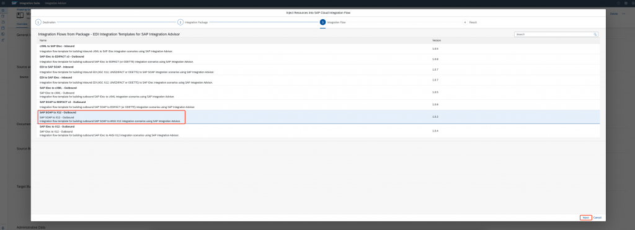Select the EDI to SAP IDoc - Inbound flow
The height and width of the screenshot is (230, 635).
point(317,80)
